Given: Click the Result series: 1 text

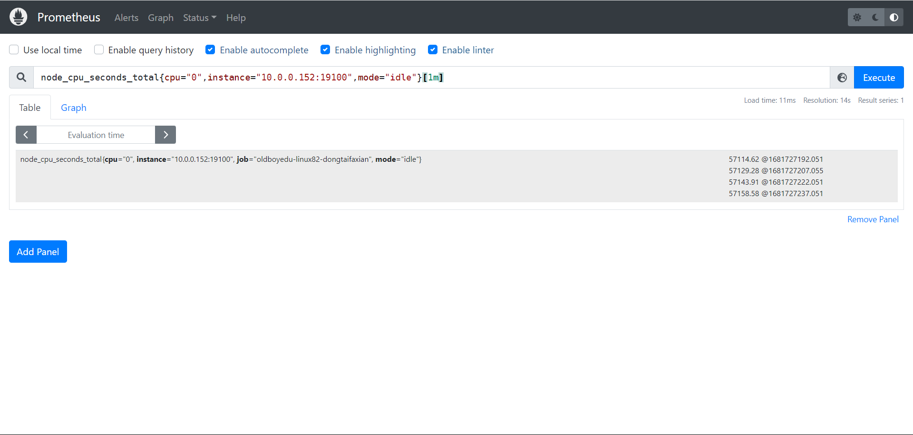Looking at the screenshot, I should coord(881,100).
